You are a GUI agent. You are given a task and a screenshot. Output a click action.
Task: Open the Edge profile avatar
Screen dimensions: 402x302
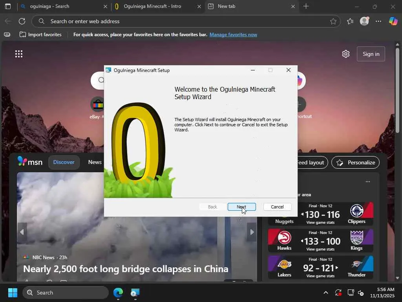(364, 21)
